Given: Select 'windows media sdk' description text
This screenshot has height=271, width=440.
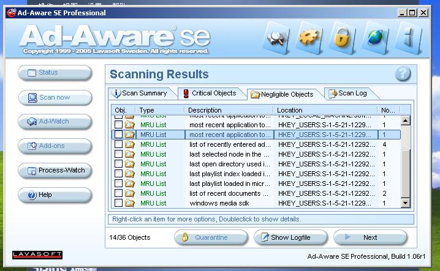Looking at the screenshot, I should (219, 203).
